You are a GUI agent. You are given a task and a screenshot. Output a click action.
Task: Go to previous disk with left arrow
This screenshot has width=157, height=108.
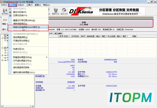tap(4, 20)
